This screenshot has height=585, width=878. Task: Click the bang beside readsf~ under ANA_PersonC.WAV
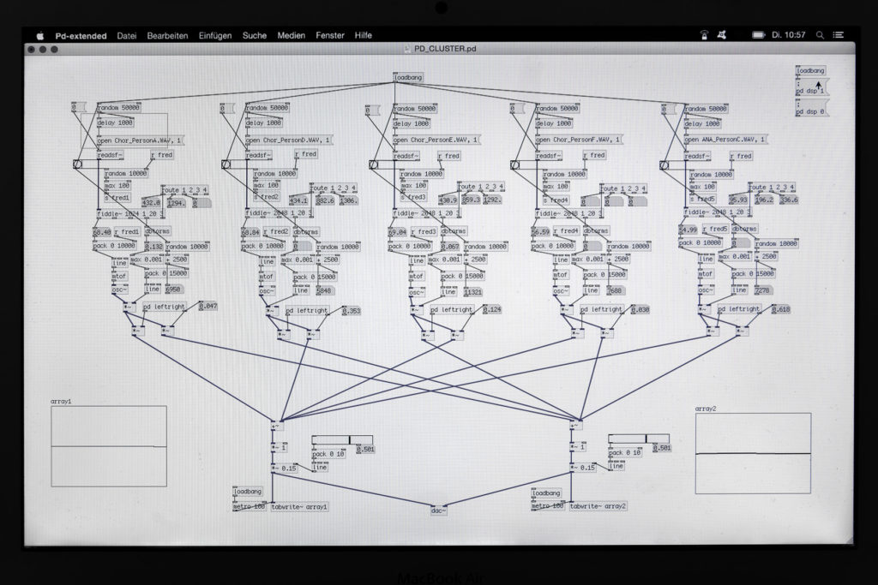(665, 165)
